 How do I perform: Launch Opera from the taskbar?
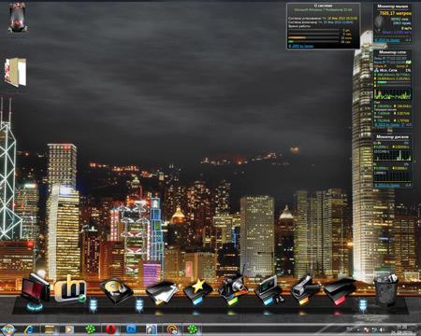tap(110, 329)
